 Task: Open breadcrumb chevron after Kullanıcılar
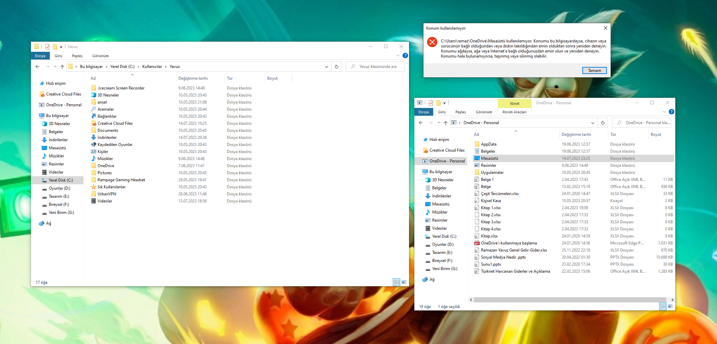coord(166,67)
